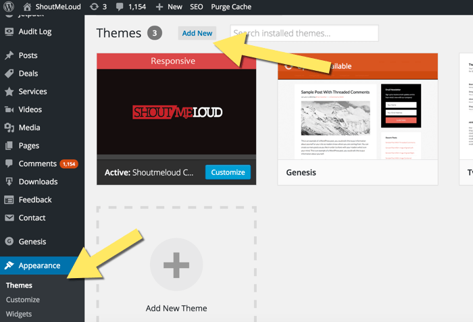Click the Search installed themes field
473x322 pixels.
[x=304, y=33]
